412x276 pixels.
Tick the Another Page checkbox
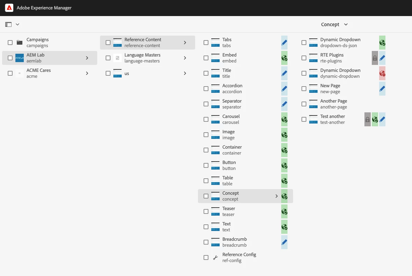[304, 104]
